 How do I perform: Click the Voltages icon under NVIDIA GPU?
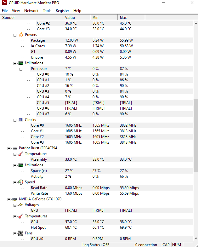pyautogui.click(x=21, y=205)
